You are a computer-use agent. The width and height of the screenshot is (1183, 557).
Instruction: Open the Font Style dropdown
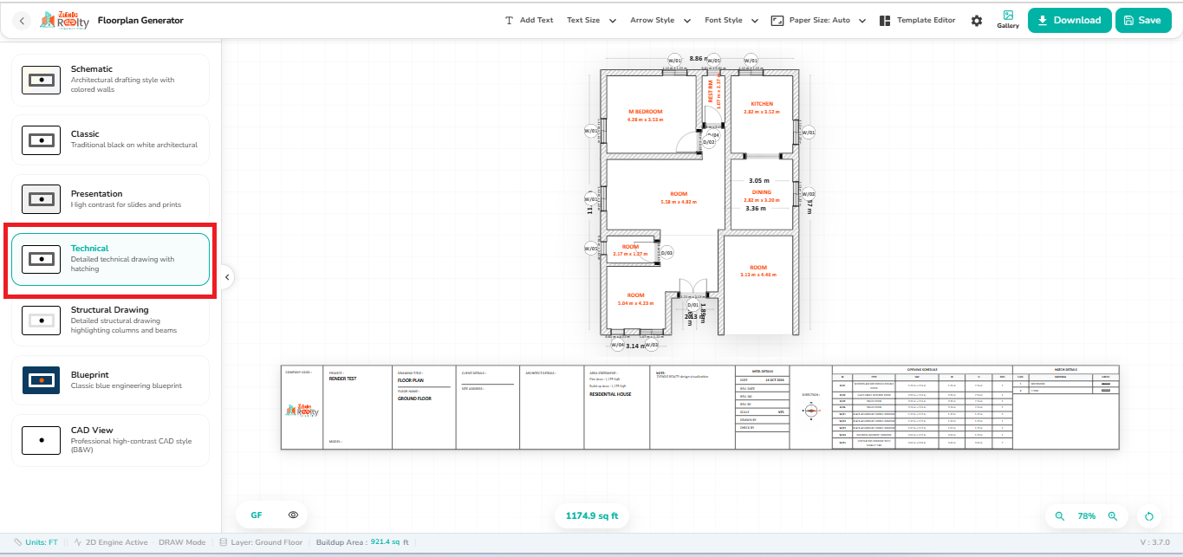tap(731, 20)
